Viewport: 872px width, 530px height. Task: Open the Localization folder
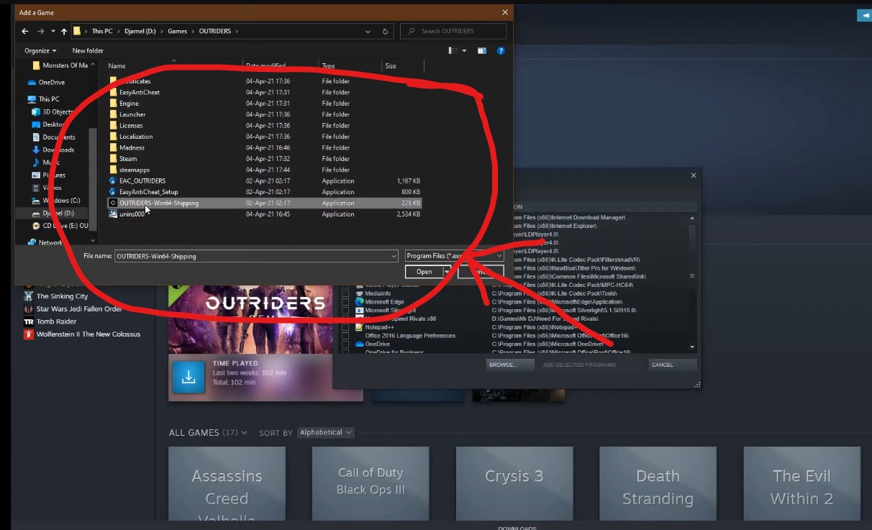[136, 137]
